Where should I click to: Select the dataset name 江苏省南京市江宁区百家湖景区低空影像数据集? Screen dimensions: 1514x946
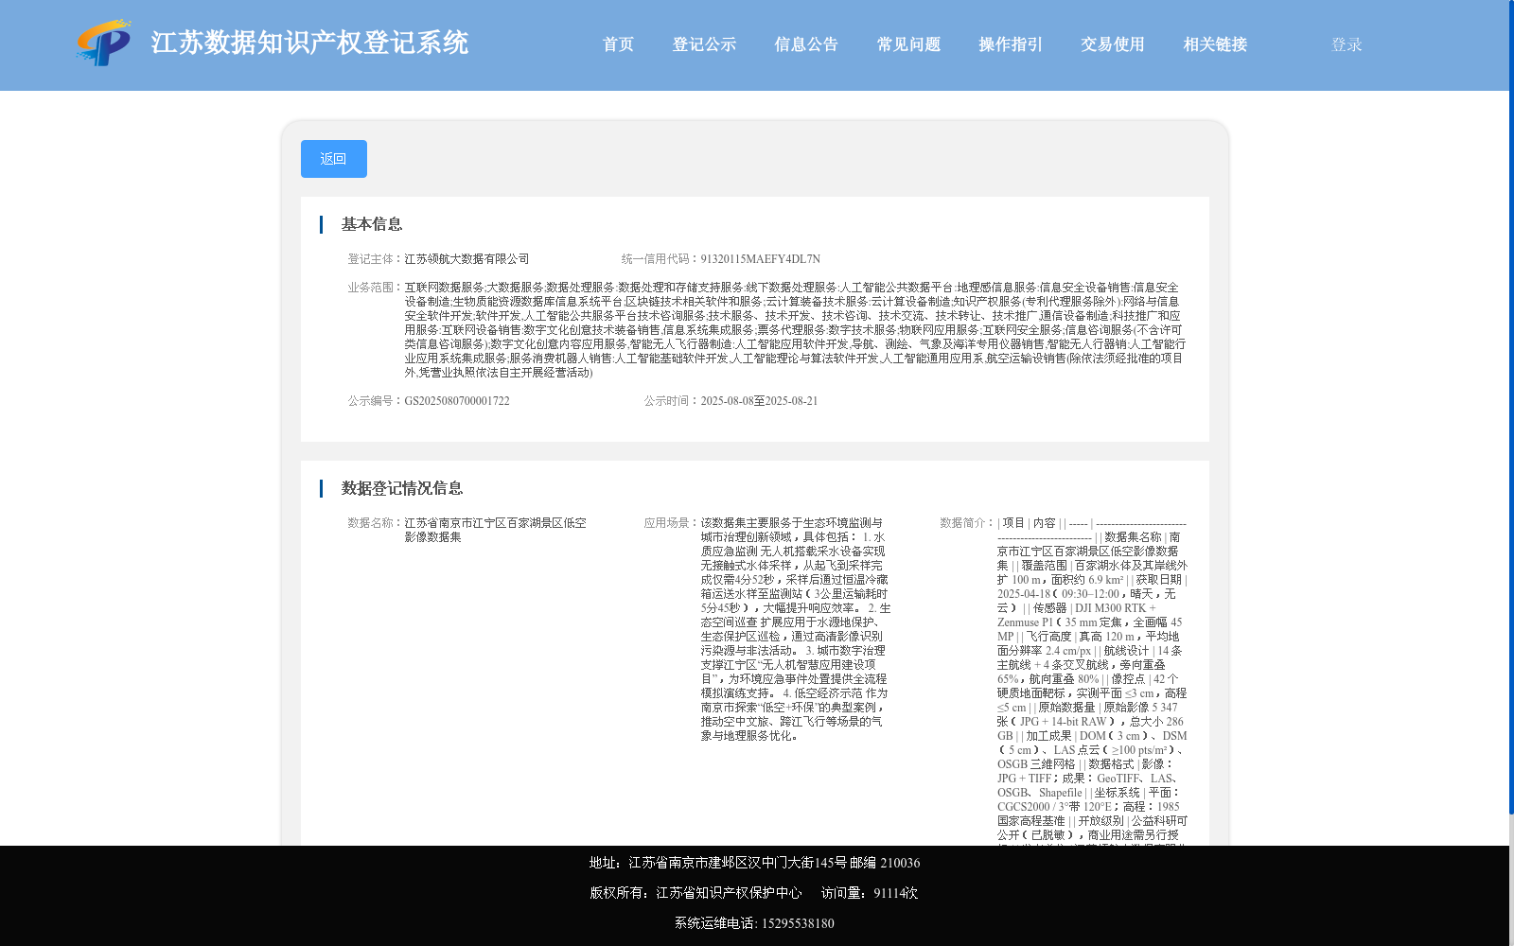tap(495, 530)
